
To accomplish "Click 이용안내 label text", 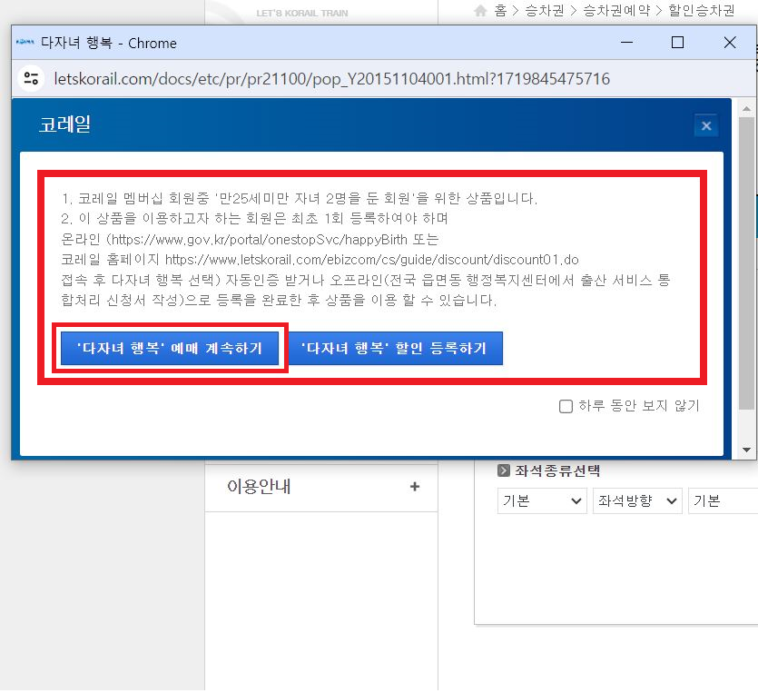I will 259,487.
